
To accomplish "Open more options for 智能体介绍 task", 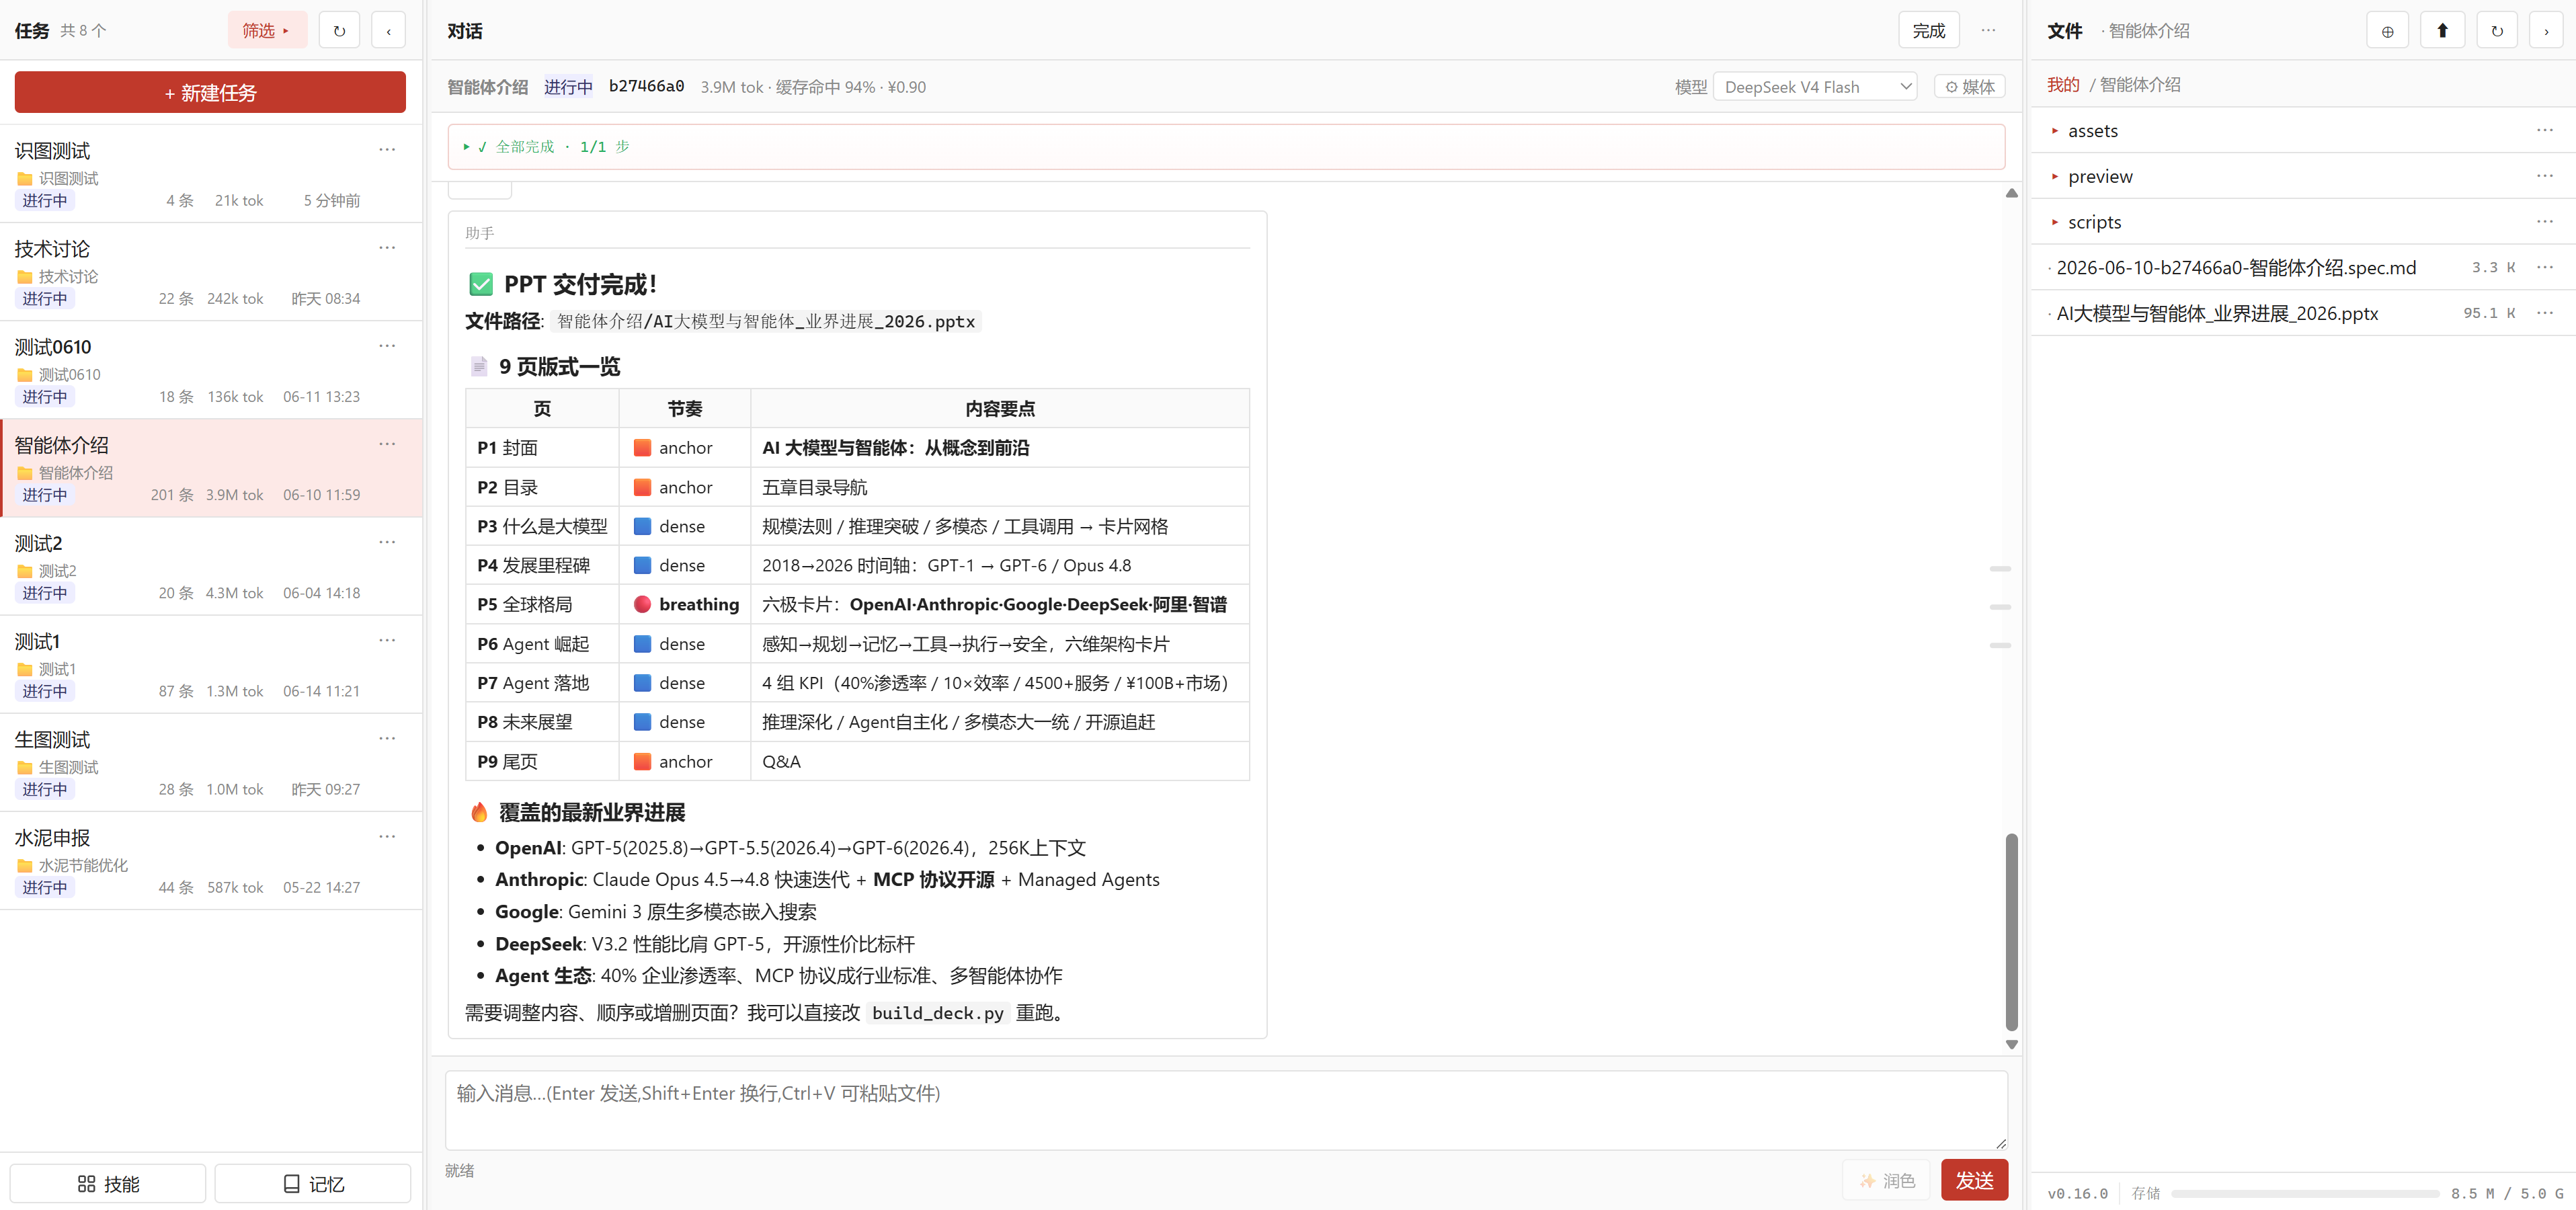I will pos(387,444).
